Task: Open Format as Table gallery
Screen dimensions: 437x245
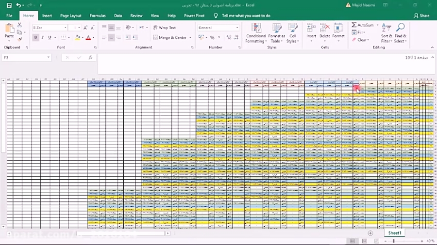Action: (x=276, y=33)
